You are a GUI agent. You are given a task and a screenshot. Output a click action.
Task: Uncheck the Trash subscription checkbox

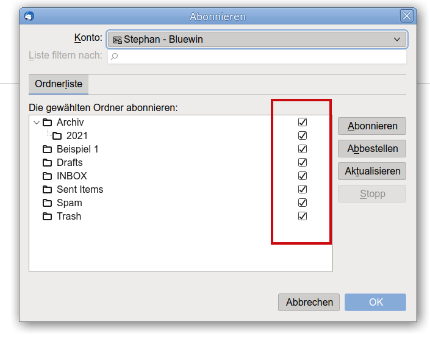click(x=303, y=216)
